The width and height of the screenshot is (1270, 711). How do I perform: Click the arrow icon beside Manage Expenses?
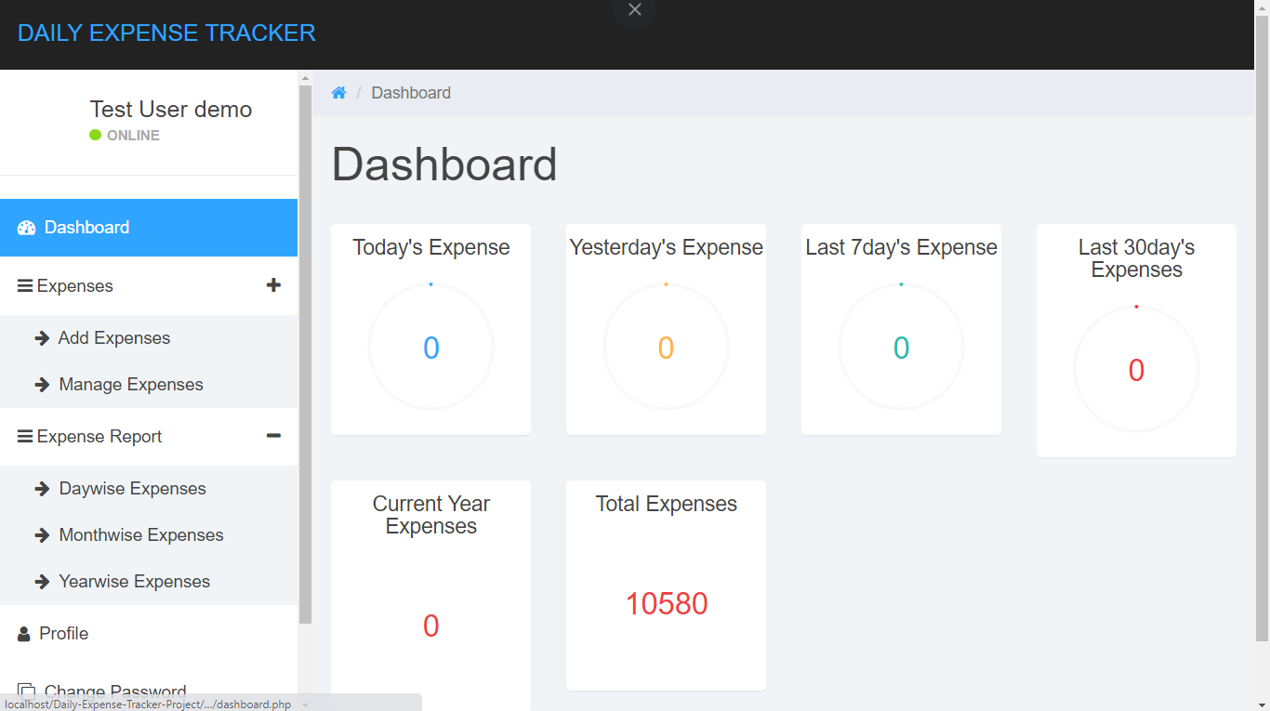tap(42, 384)
